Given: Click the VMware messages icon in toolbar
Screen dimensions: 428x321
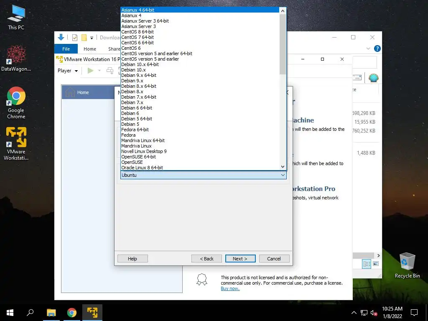Looking at the screenshot, I should pyautogui.click(x=357, y=78).
